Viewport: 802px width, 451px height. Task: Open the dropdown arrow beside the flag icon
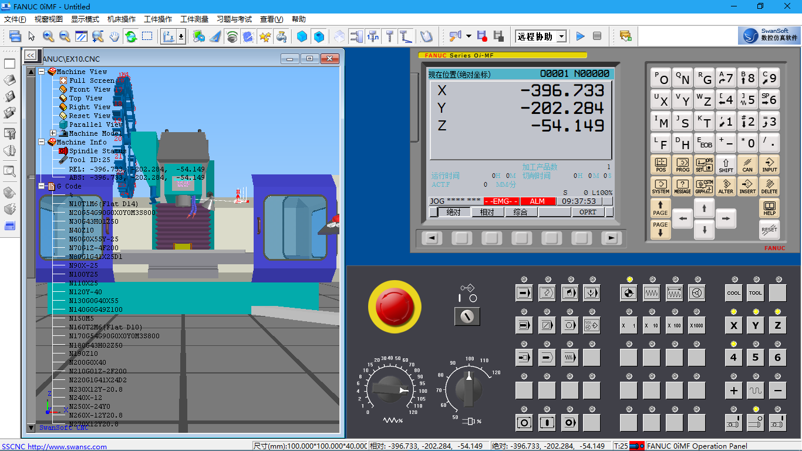(469, 36)
